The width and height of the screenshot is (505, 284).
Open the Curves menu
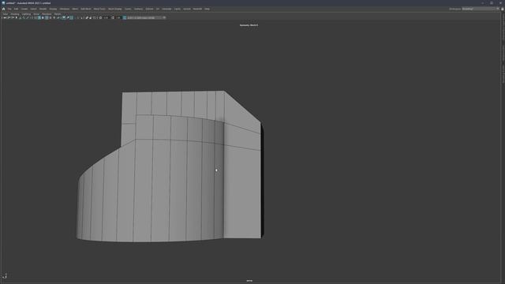pos(128,9)
